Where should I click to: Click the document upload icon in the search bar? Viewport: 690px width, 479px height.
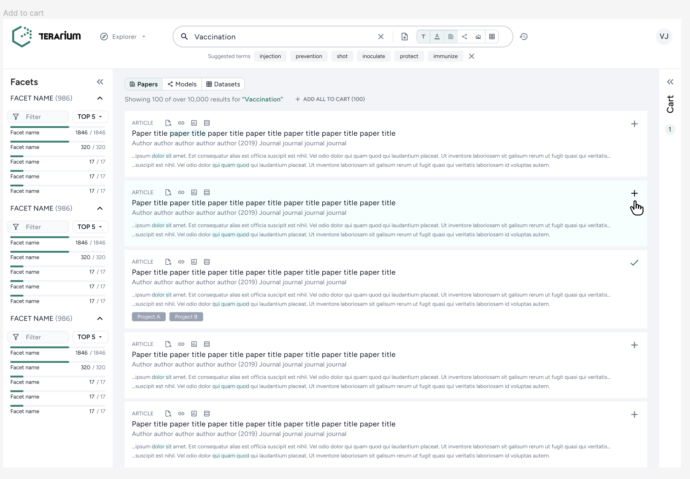404,36
